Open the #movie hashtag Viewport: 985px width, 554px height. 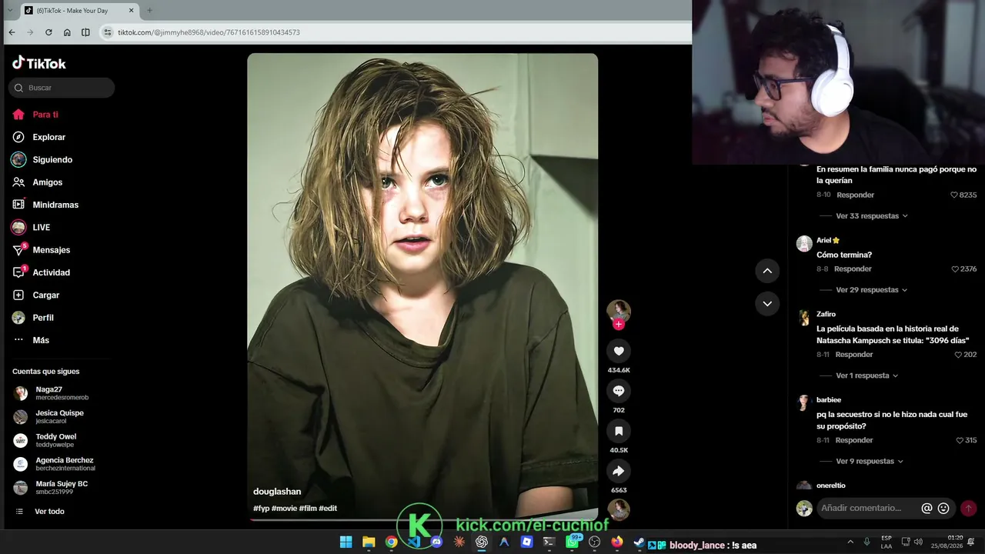click(285, 509)
